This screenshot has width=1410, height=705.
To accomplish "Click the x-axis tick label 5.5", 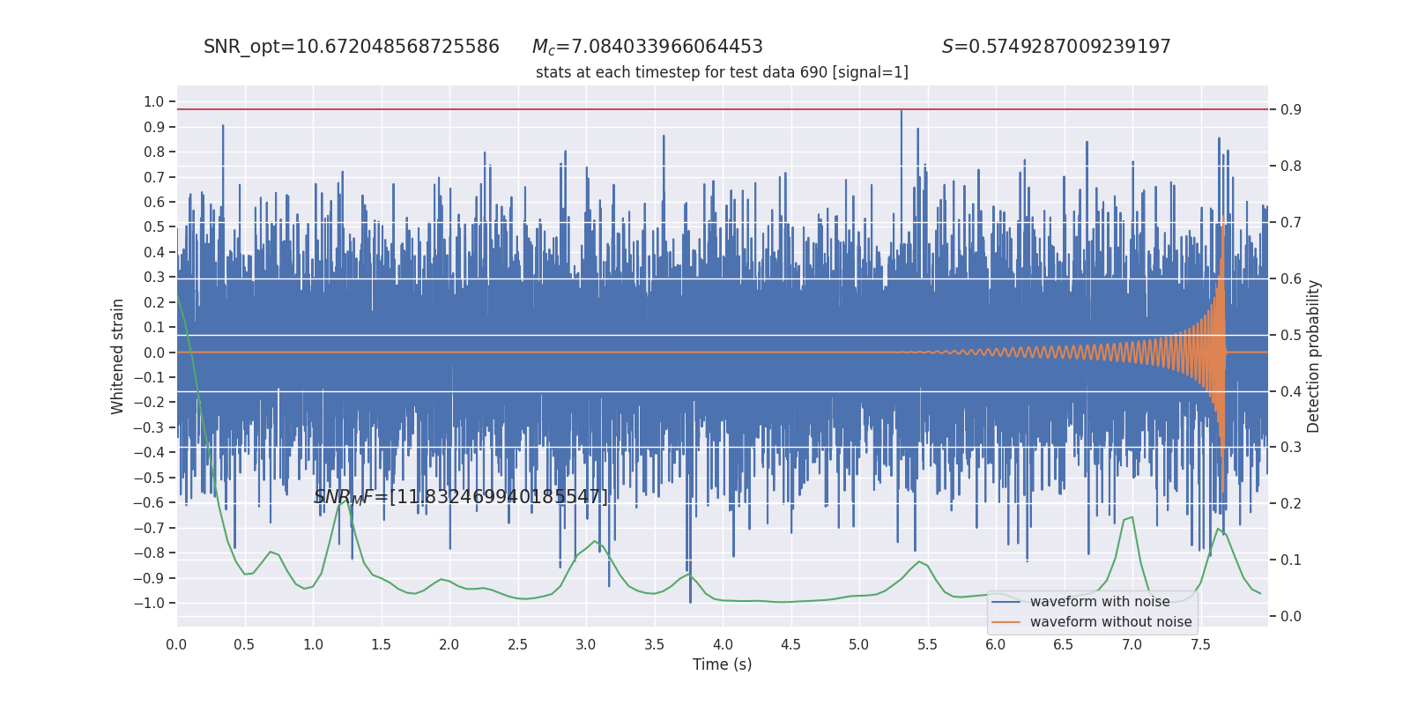I will (927, 644).
